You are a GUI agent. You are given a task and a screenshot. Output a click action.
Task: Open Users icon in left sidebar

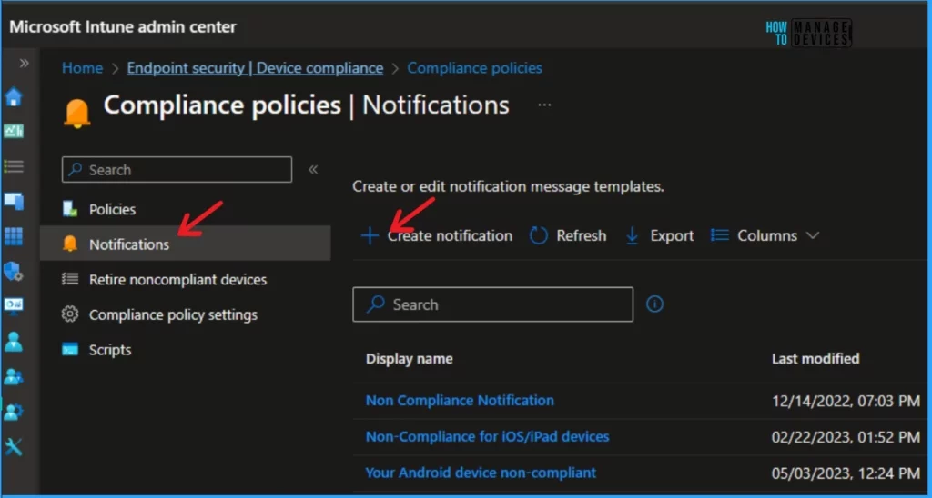tap(14, 342)
